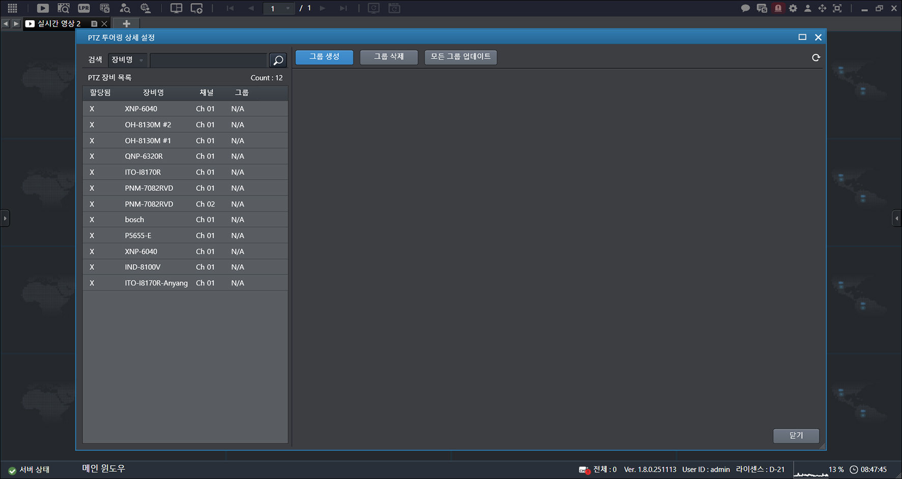The height and width of the screenshot is (479, 902).
Task: Click the 그룹 생성 button
Action: click(x=324, y=57)
